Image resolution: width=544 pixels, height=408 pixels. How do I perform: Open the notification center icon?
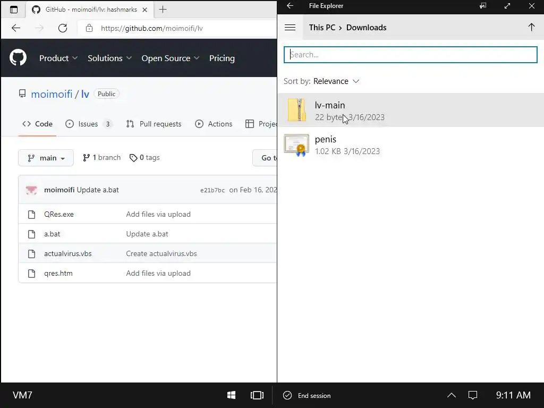[472, 395]
